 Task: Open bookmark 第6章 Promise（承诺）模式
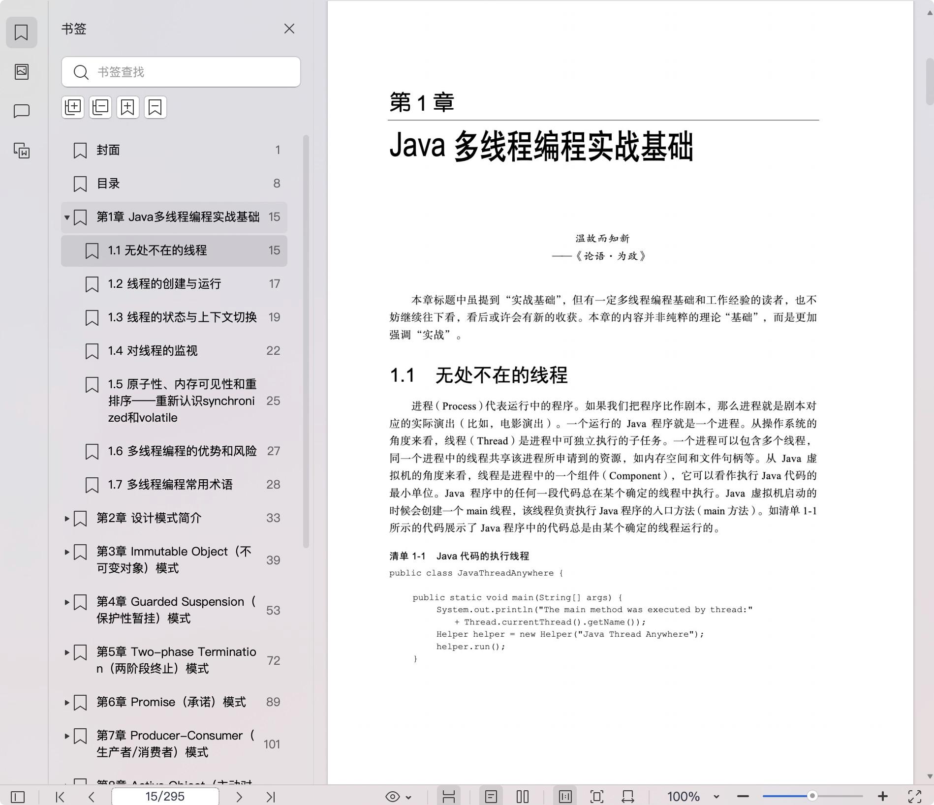(x=174, y=702)
